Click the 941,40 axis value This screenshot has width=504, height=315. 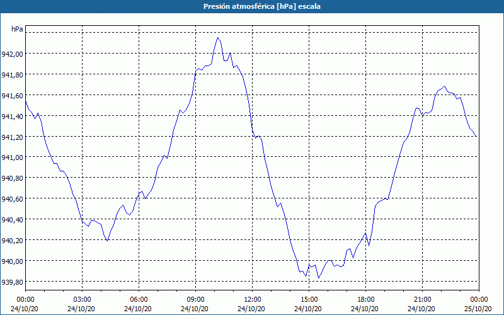pyautogui.click(x=13, y=116)
